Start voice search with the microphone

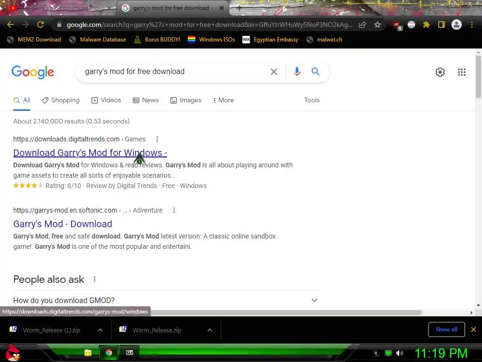coord(297,72)
